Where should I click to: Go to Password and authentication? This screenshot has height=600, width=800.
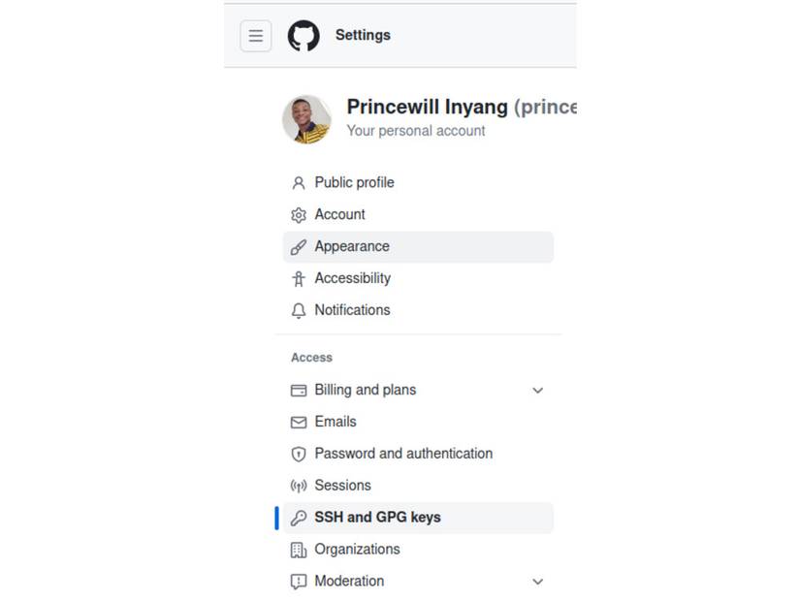coord(403,454)
